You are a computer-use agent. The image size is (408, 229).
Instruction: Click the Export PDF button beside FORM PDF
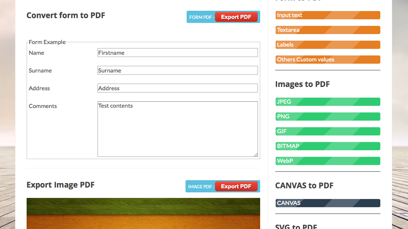[x=237, y=17]
